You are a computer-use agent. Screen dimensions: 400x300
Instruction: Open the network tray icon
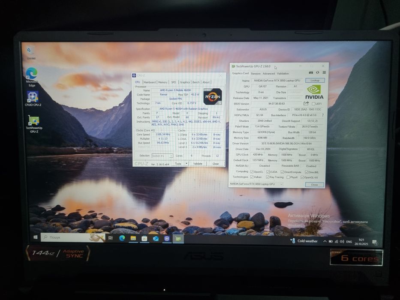point(336,241)
